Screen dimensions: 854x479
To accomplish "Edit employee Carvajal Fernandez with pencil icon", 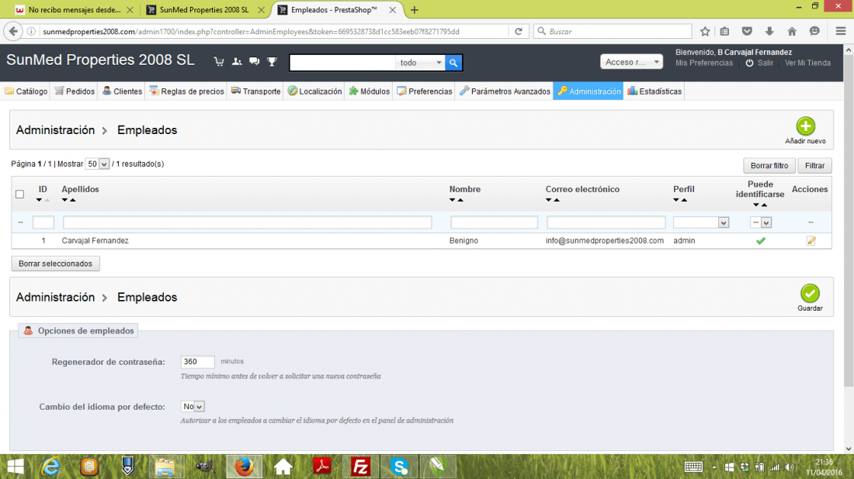I will point(811,240).
